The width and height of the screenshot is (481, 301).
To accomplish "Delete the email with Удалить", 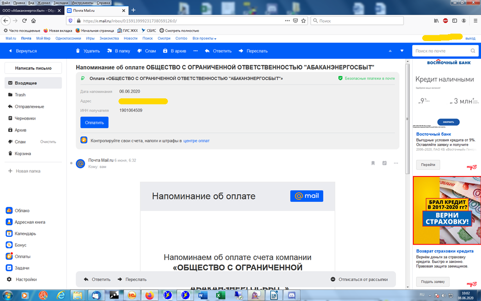I will point(88,51).
